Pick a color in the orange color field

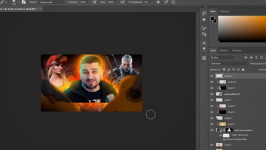click(242, 29)
